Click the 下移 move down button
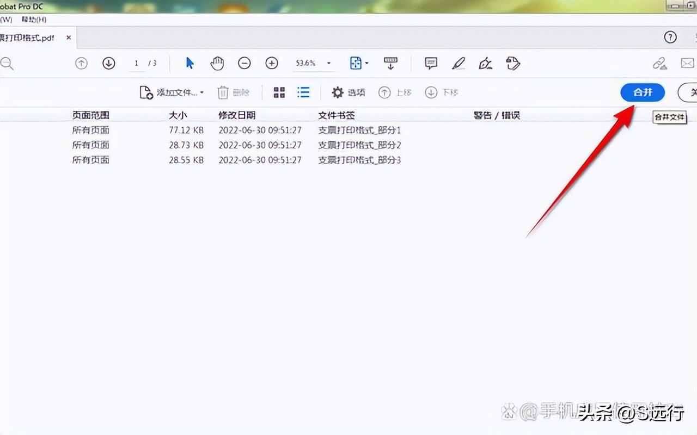The width and height of the screenshot is (697, 435). pos(442,92)
